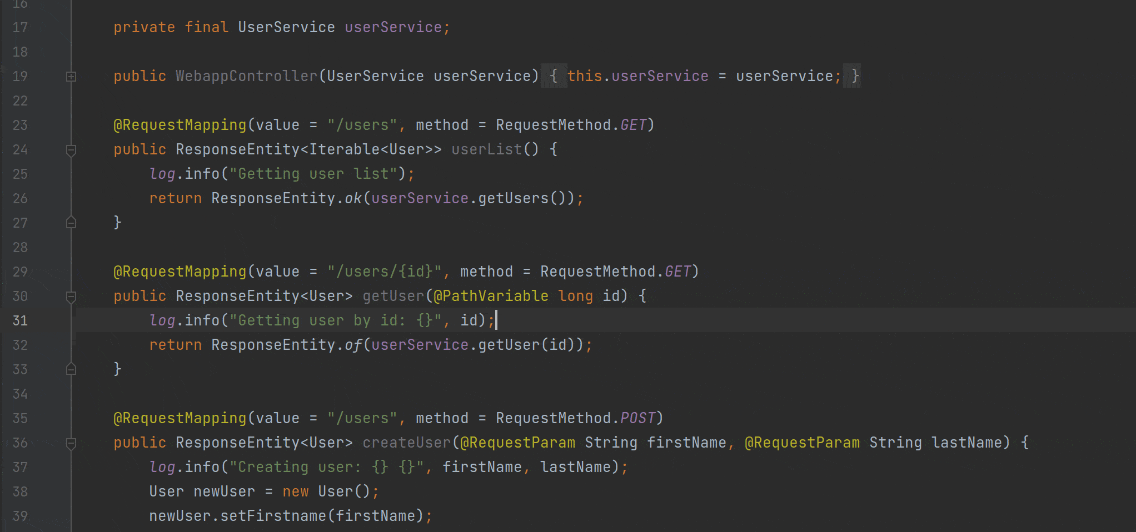Collapse the createUser method using its fold marker
The image size is (1136, 532).
tap(71, 443)
